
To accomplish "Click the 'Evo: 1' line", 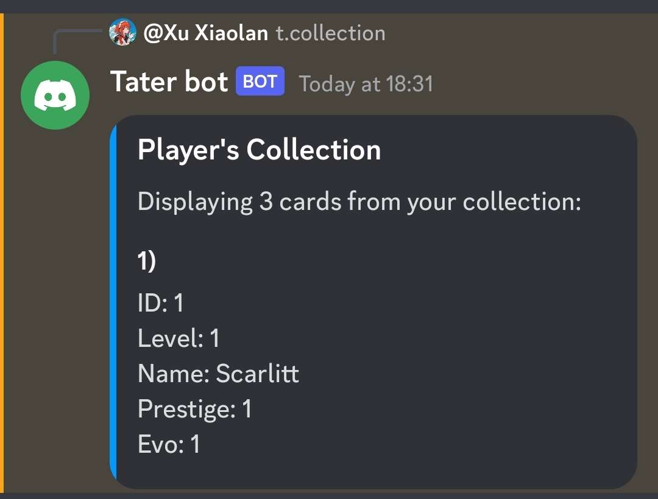I will (x=169, y=444).
